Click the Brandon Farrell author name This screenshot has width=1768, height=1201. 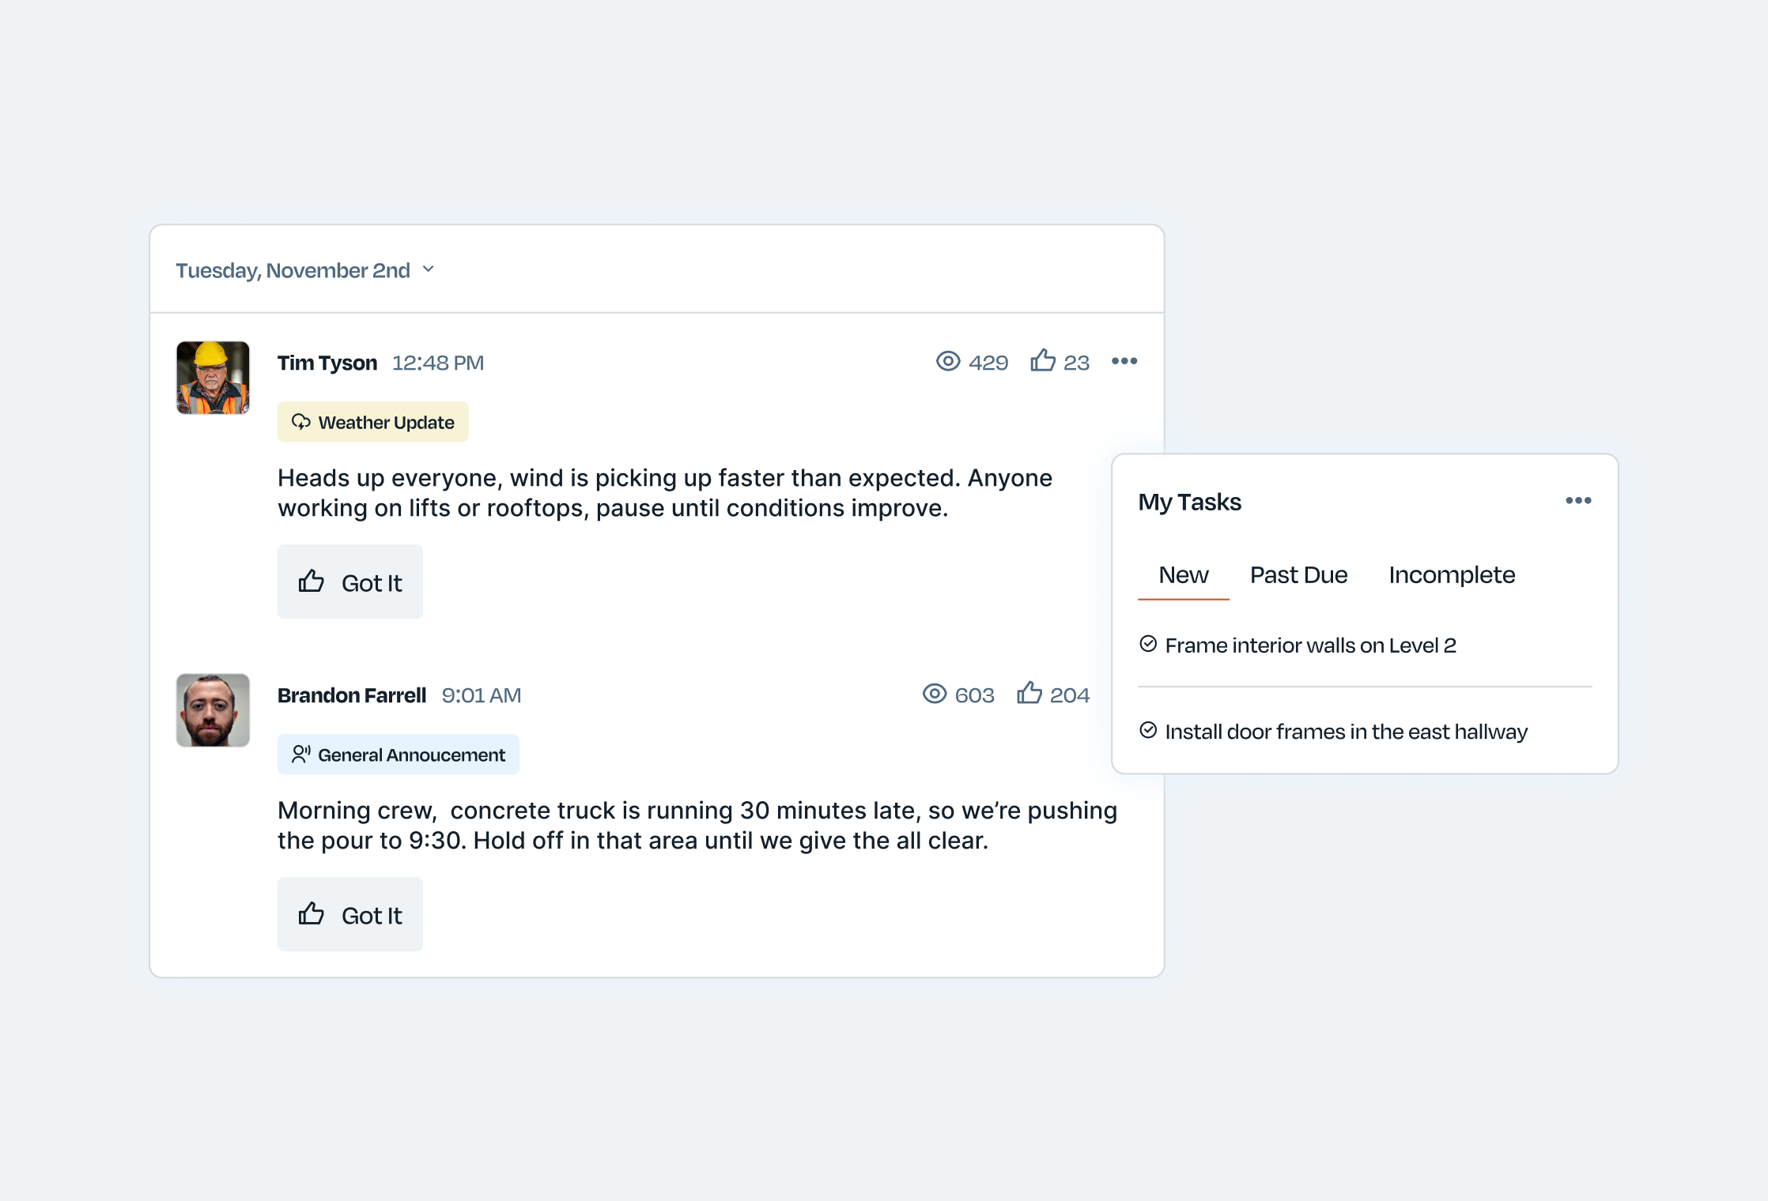pos(352,695)
